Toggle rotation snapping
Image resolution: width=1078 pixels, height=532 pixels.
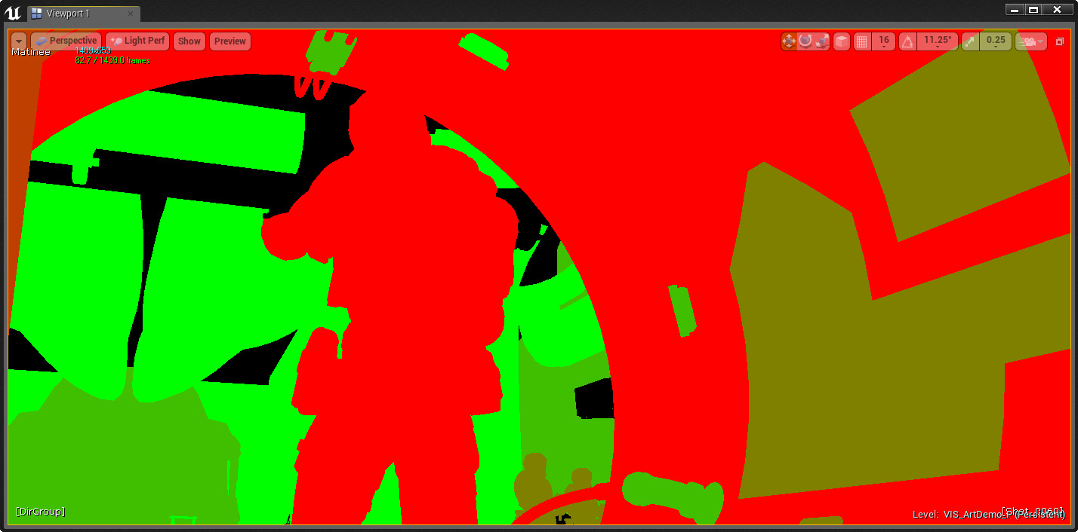907,41
